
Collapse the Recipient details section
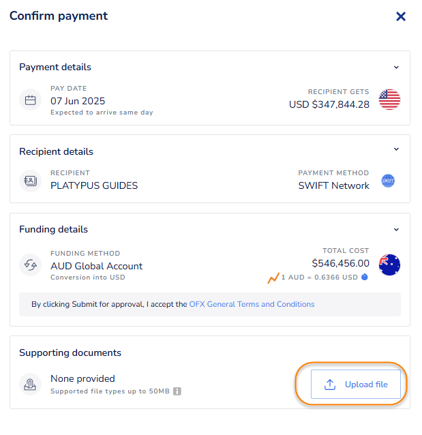coord(396,149)
